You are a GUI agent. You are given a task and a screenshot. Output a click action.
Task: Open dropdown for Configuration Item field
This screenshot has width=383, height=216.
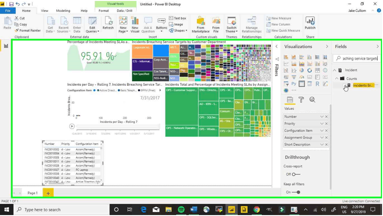point(322,131)
